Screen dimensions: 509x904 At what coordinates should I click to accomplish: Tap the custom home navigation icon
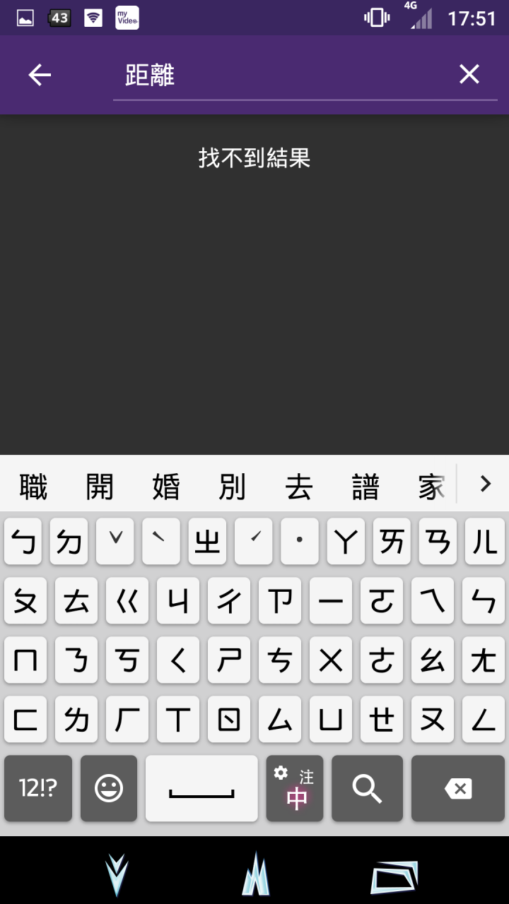coord(255,874)
